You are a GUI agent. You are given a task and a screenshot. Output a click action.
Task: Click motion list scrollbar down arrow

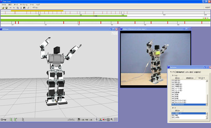click(x=207, y=105)
